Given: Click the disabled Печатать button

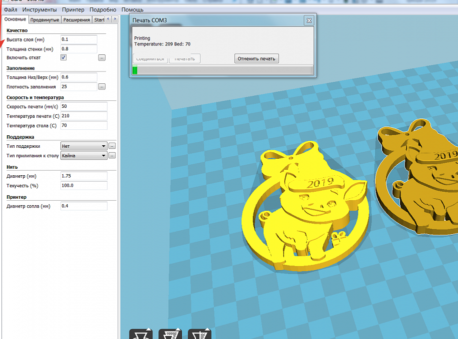Looking at the screenshot, I should pyautogui.click(x=184, y=58).
